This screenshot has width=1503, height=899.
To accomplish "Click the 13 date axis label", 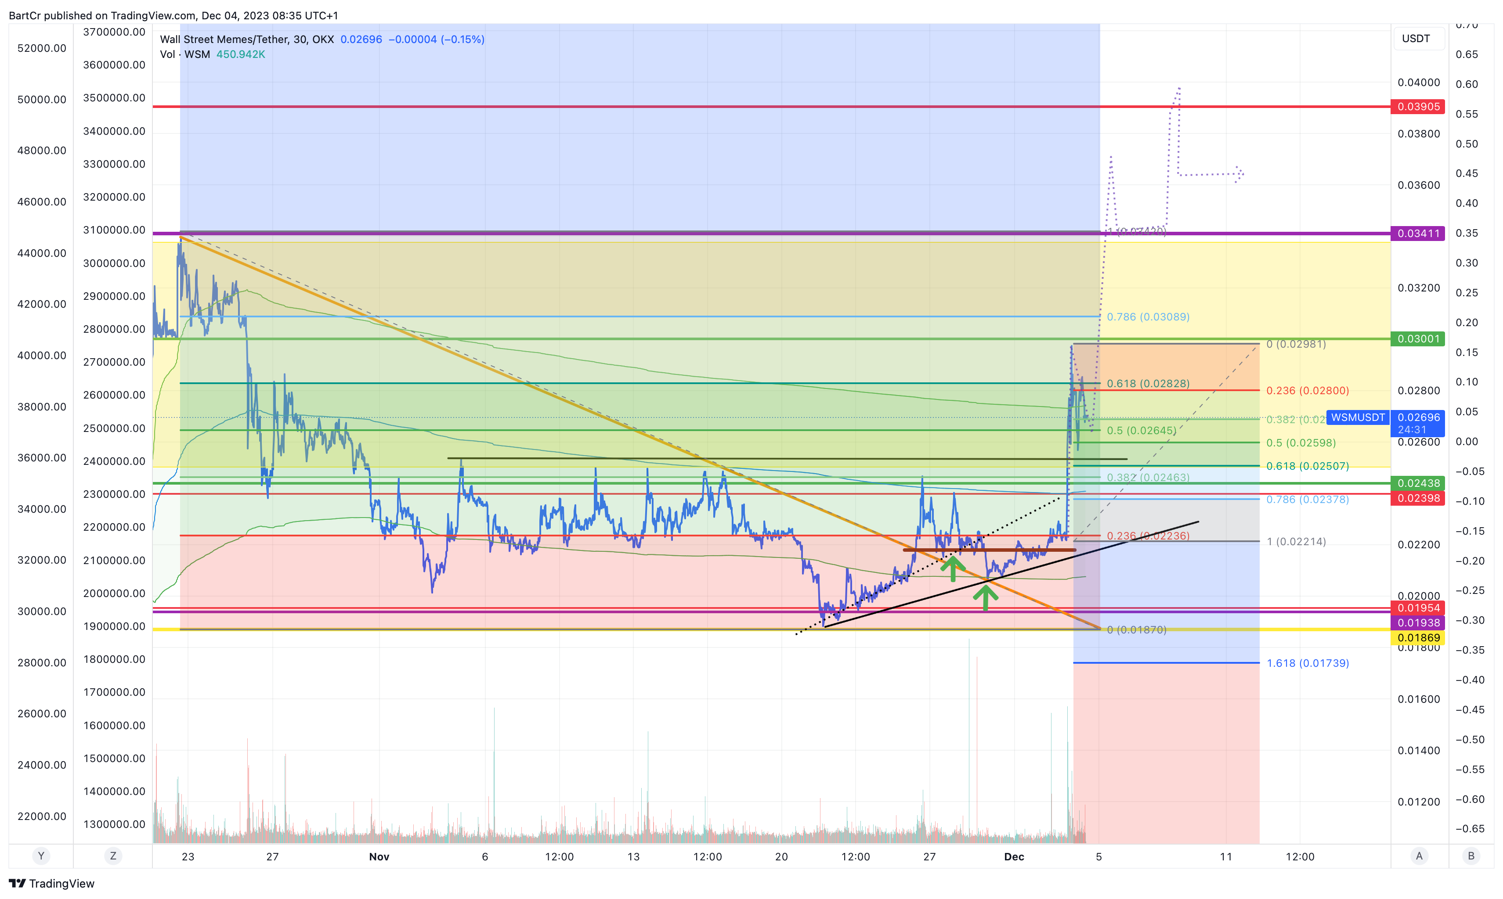I will [x=633, y=856].
